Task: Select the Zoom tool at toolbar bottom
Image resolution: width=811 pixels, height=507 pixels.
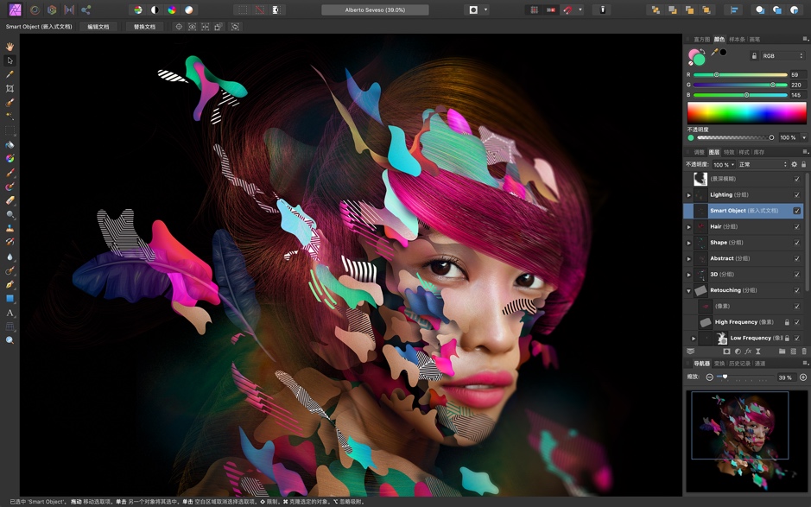Action: coord(10,339)
